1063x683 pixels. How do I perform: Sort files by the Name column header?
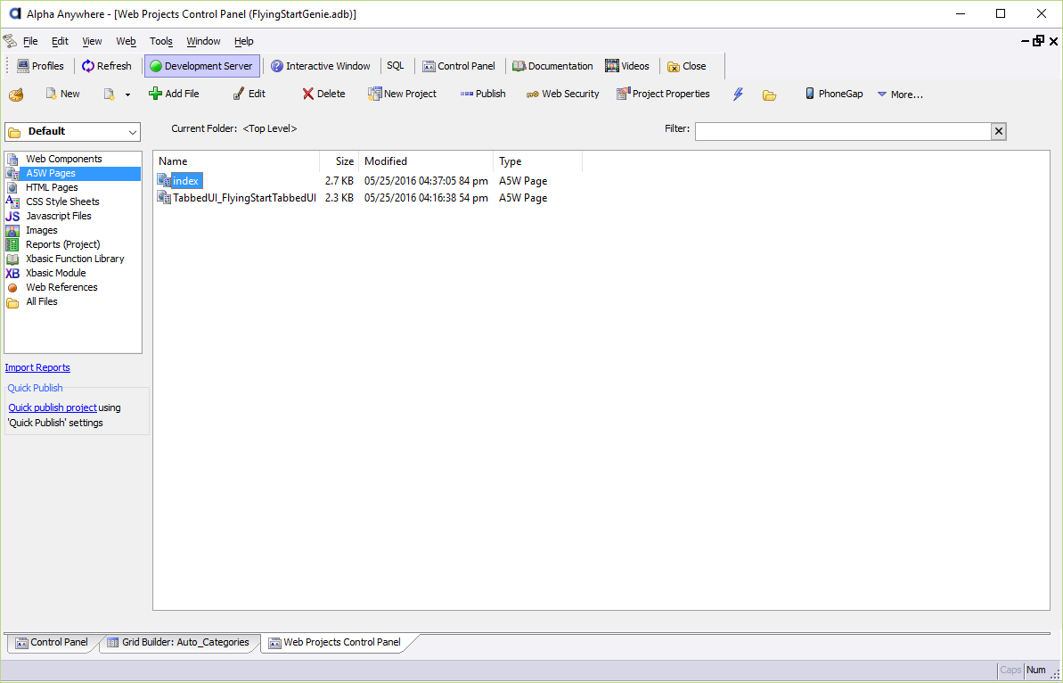[237, 161]
